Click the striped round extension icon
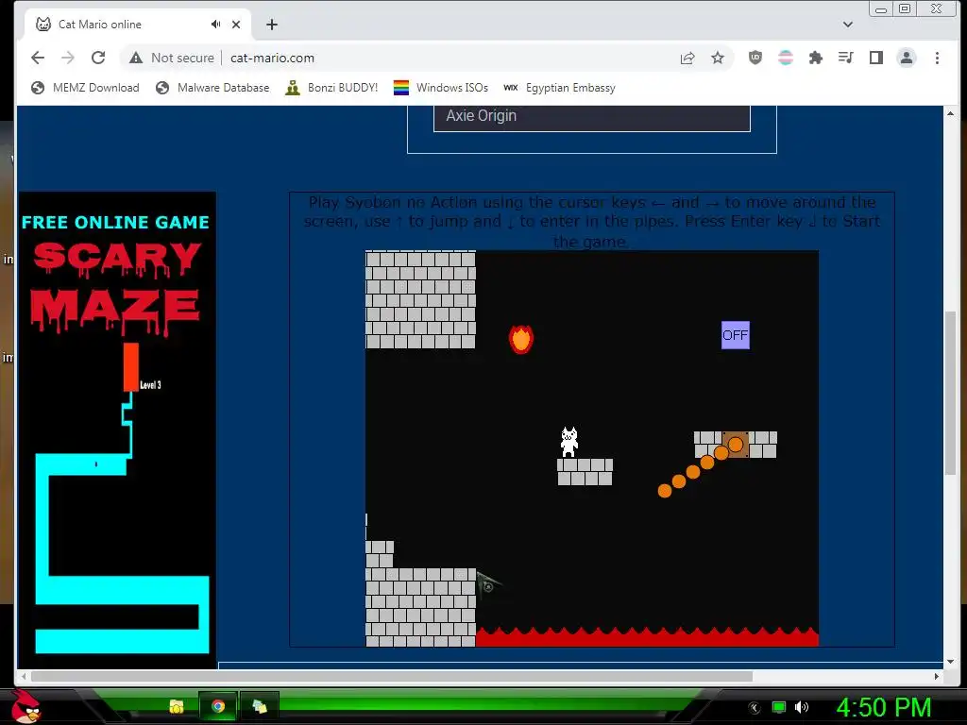967x725 pixels. 785,58
